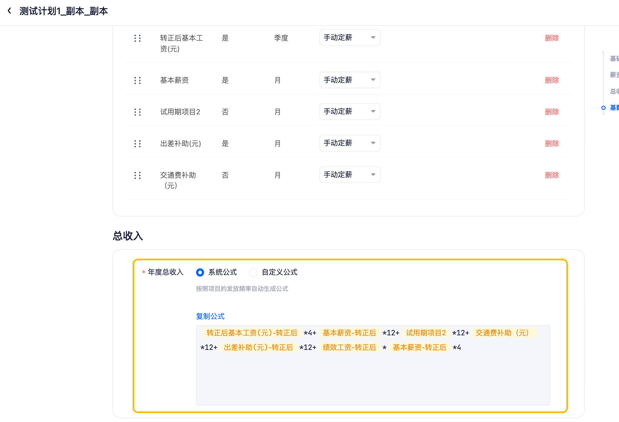
Task: Open the 手动定薪 dropdown for 交通费补助
Action: [x=350, y=175]
